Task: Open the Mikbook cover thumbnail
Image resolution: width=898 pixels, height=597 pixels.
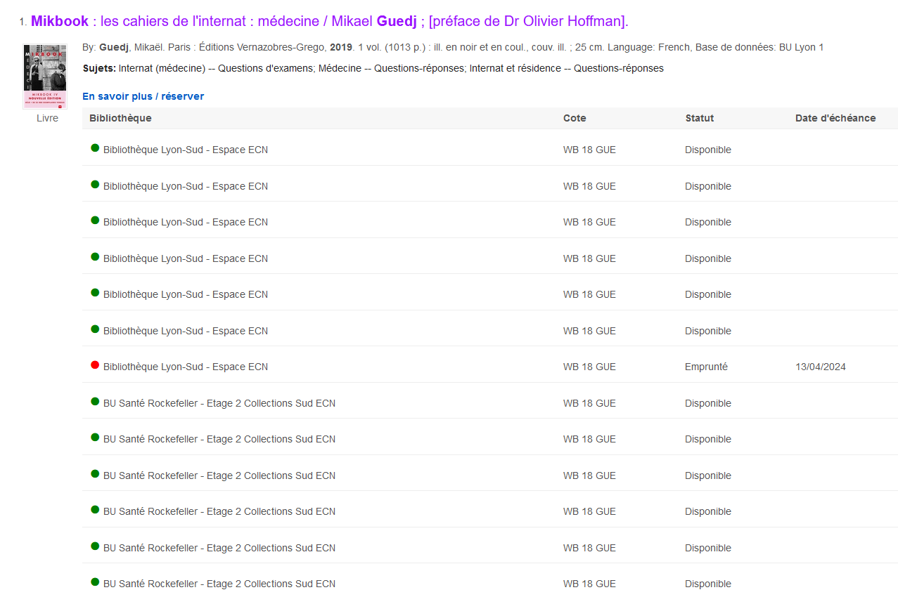Action: tap(44, 77)
